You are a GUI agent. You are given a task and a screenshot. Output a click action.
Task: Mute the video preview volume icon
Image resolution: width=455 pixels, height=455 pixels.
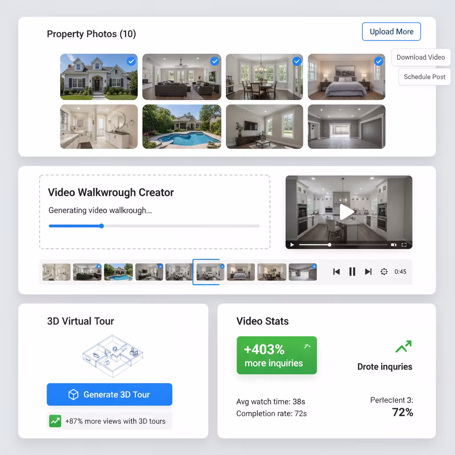tap(393, 245)
